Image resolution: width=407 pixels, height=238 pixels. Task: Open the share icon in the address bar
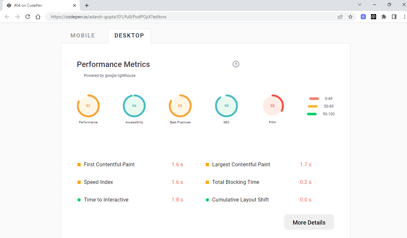click(x=340, y=17)
